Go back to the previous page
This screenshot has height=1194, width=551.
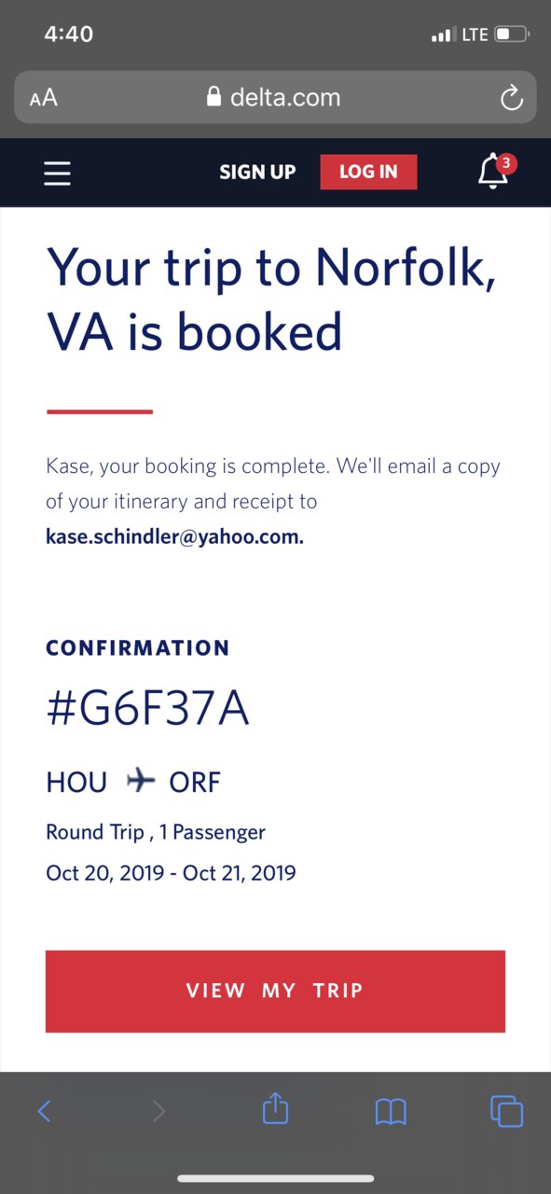(x=44, y=1111)
